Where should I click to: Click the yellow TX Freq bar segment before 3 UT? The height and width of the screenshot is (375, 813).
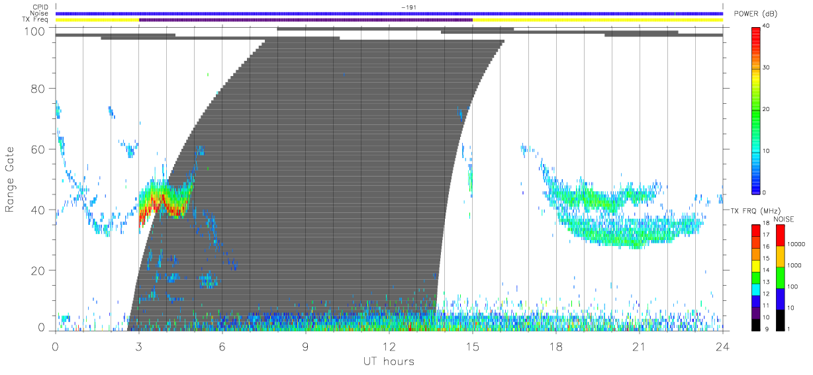point(97,20)
